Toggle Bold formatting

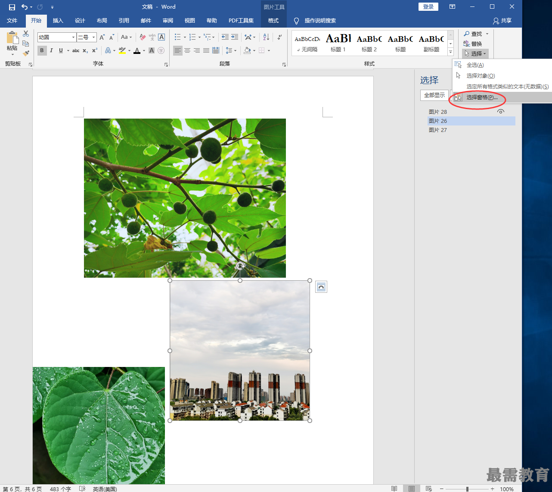[42, 50]
